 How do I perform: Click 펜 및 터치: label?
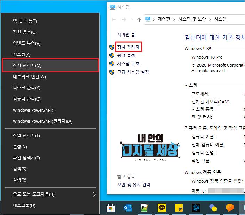point(202,117)
